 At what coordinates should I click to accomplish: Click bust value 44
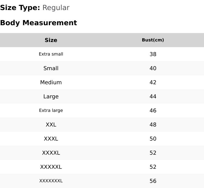153,96
